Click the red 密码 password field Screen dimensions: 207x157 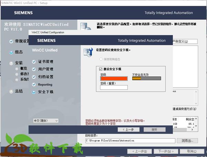click(114, 79)
